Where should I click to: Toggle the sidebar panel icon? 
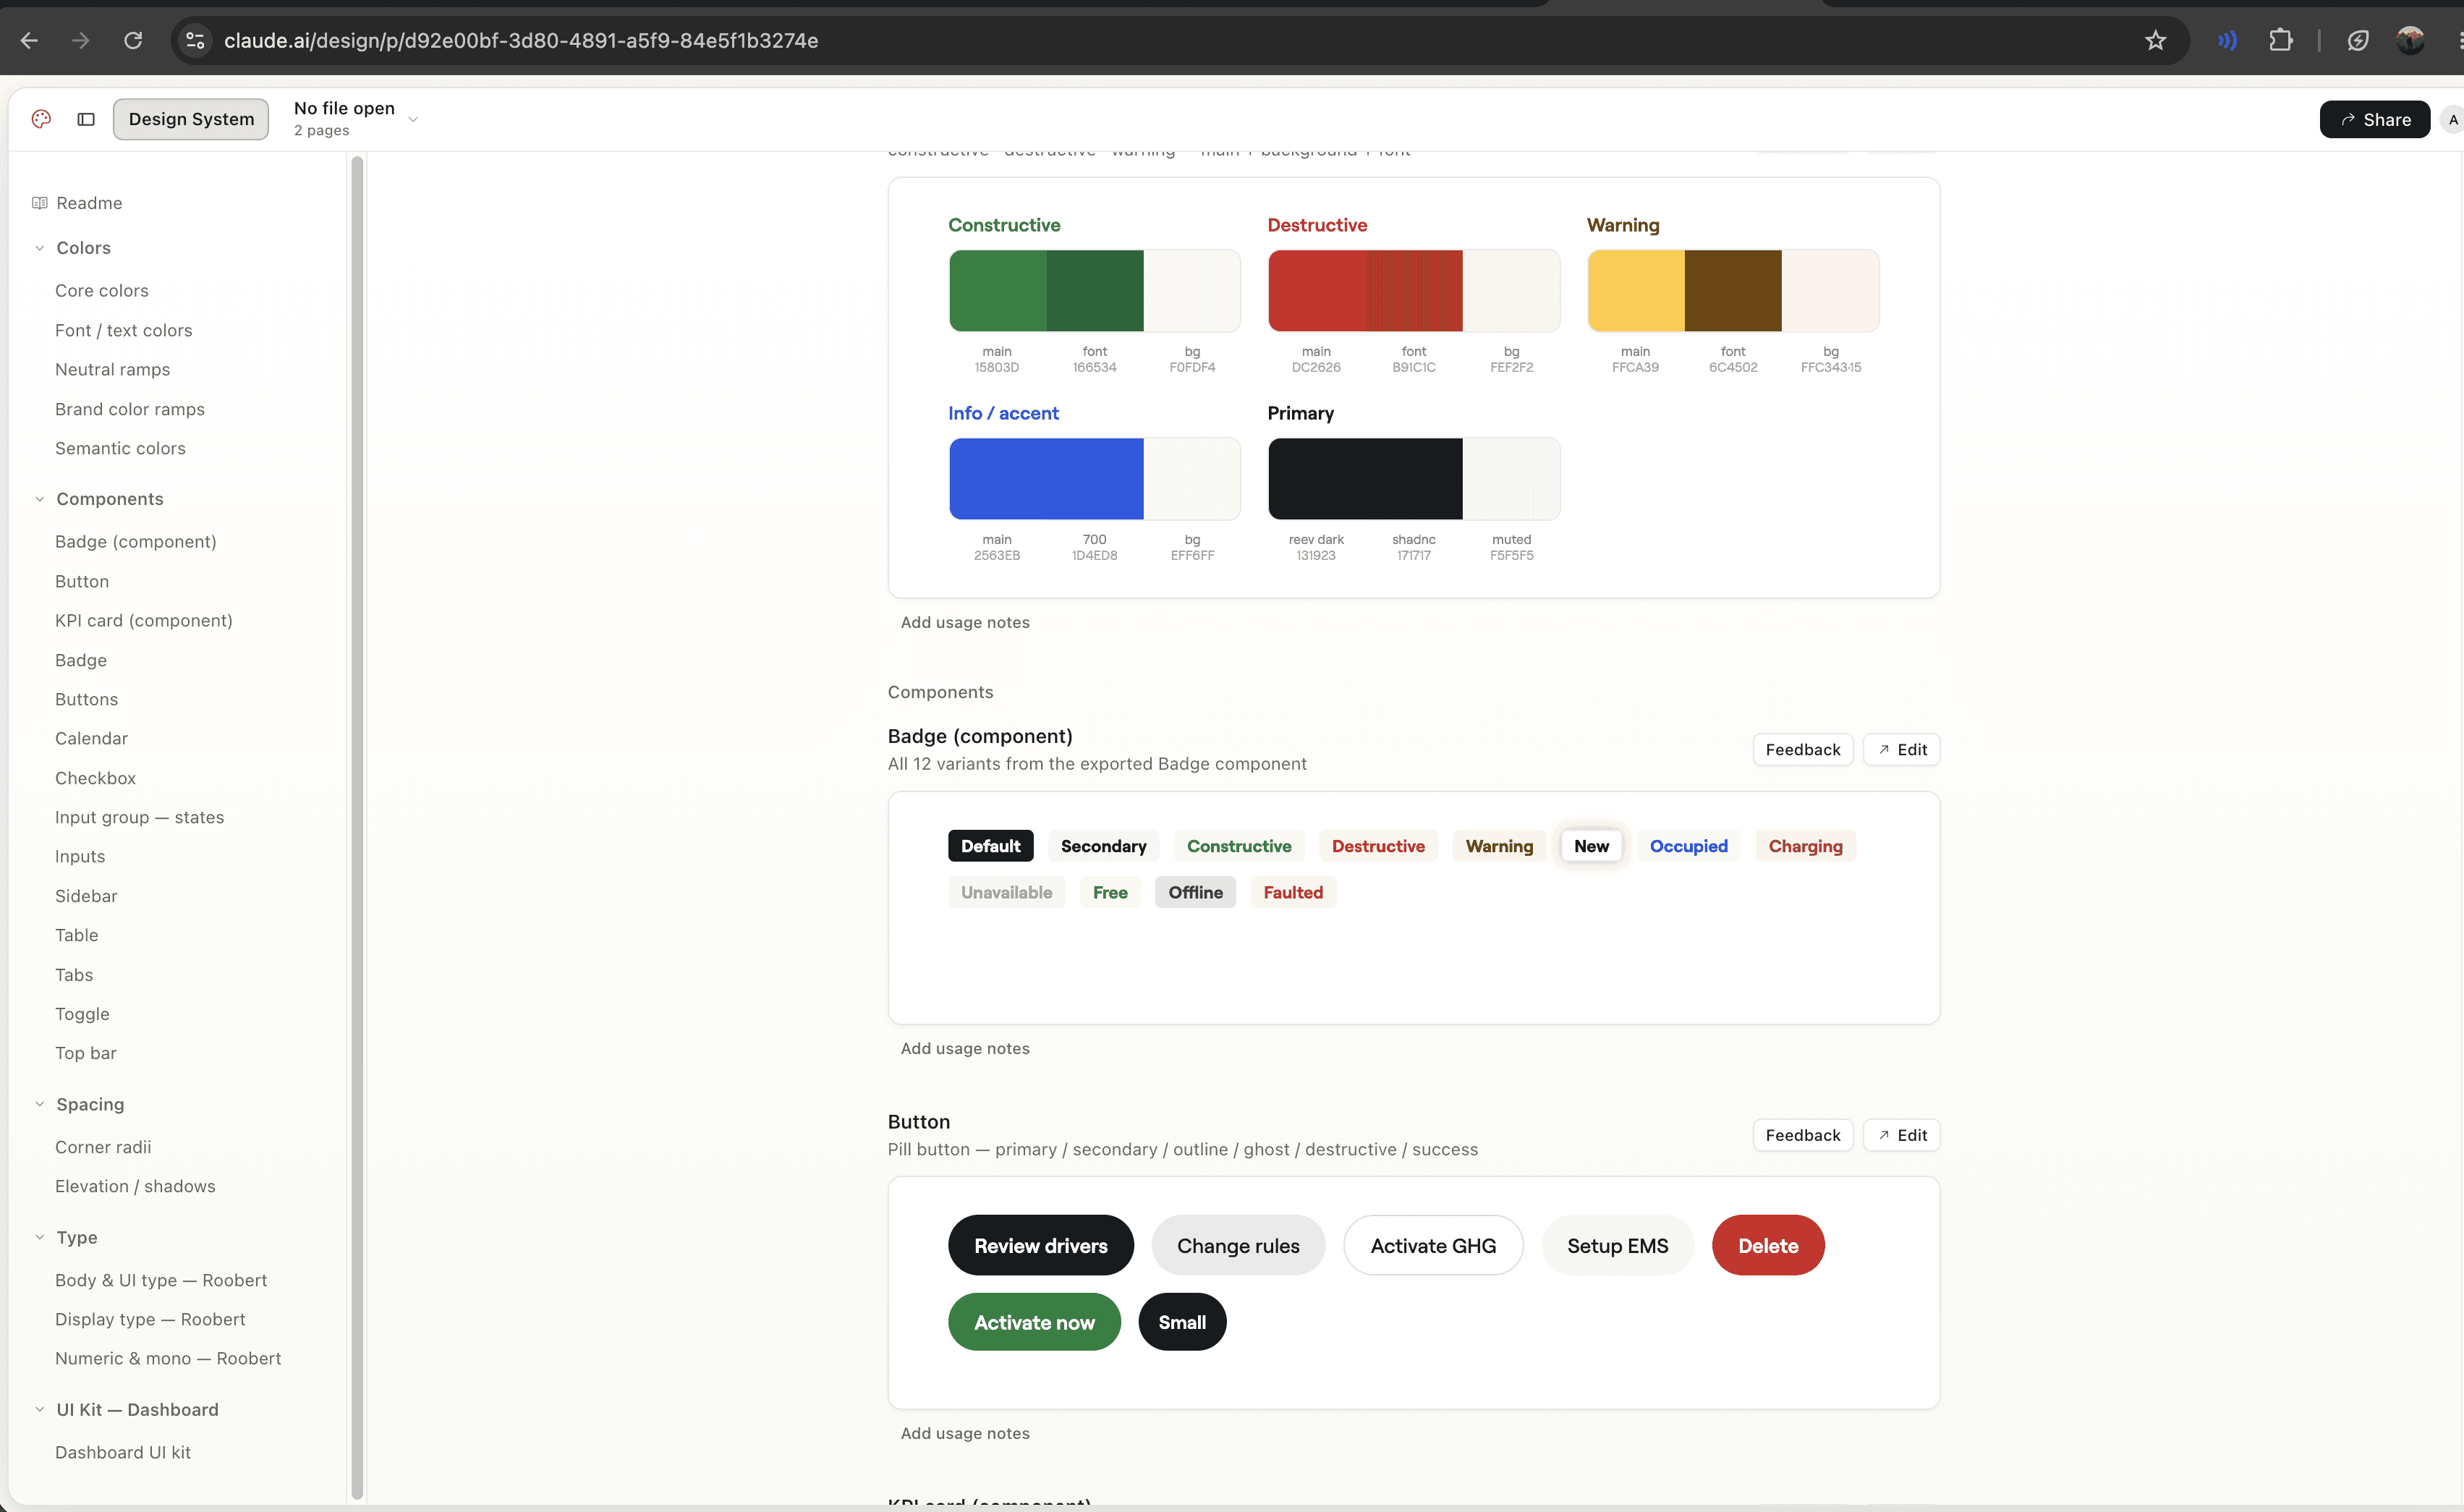[86, 119]
